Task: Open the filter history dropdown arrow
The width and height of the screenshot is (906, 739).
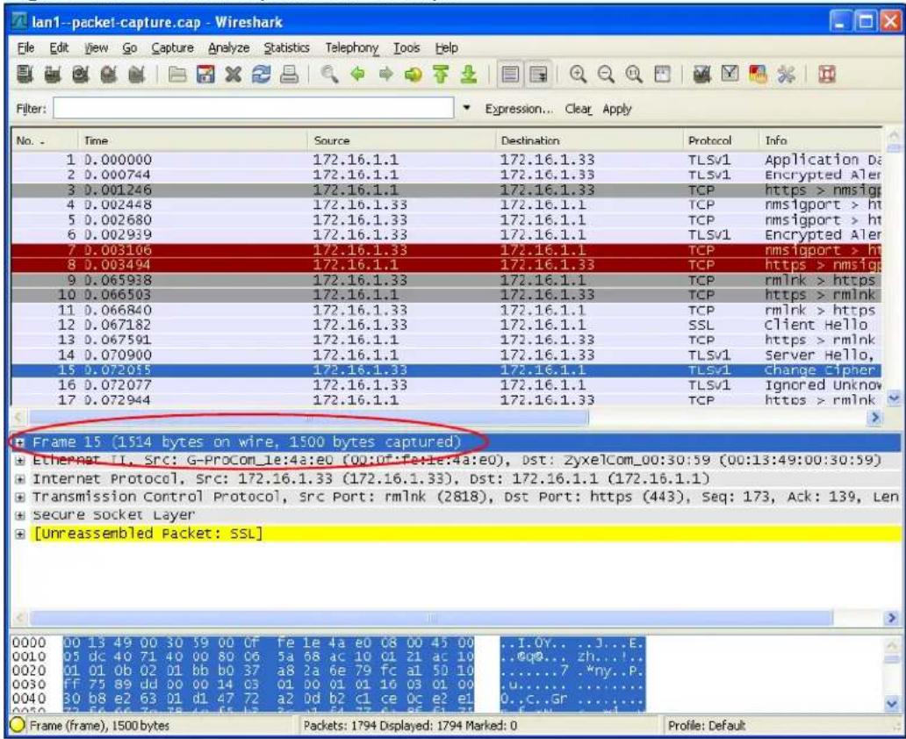Action: click(x=466, y=108)
